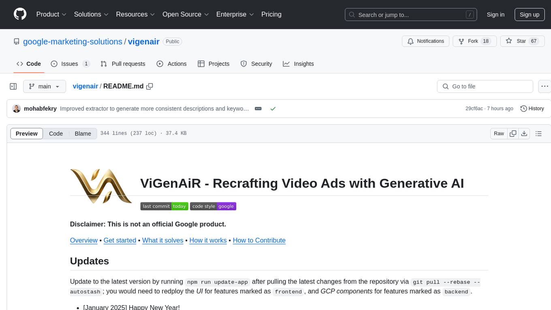Jump to the Overview section
551x310 pixels.
(x=84, y=240)
